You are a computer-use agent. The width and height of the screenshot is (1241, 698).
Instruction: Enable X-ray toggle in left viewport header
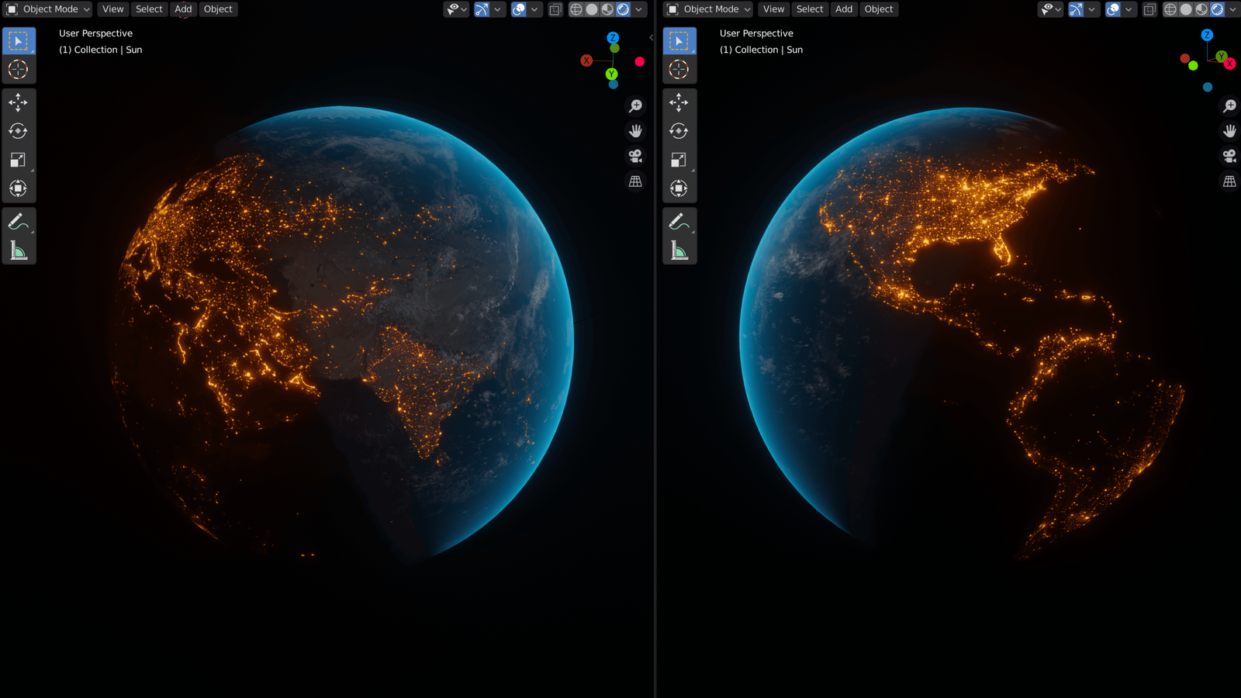(x=555, y=9)
